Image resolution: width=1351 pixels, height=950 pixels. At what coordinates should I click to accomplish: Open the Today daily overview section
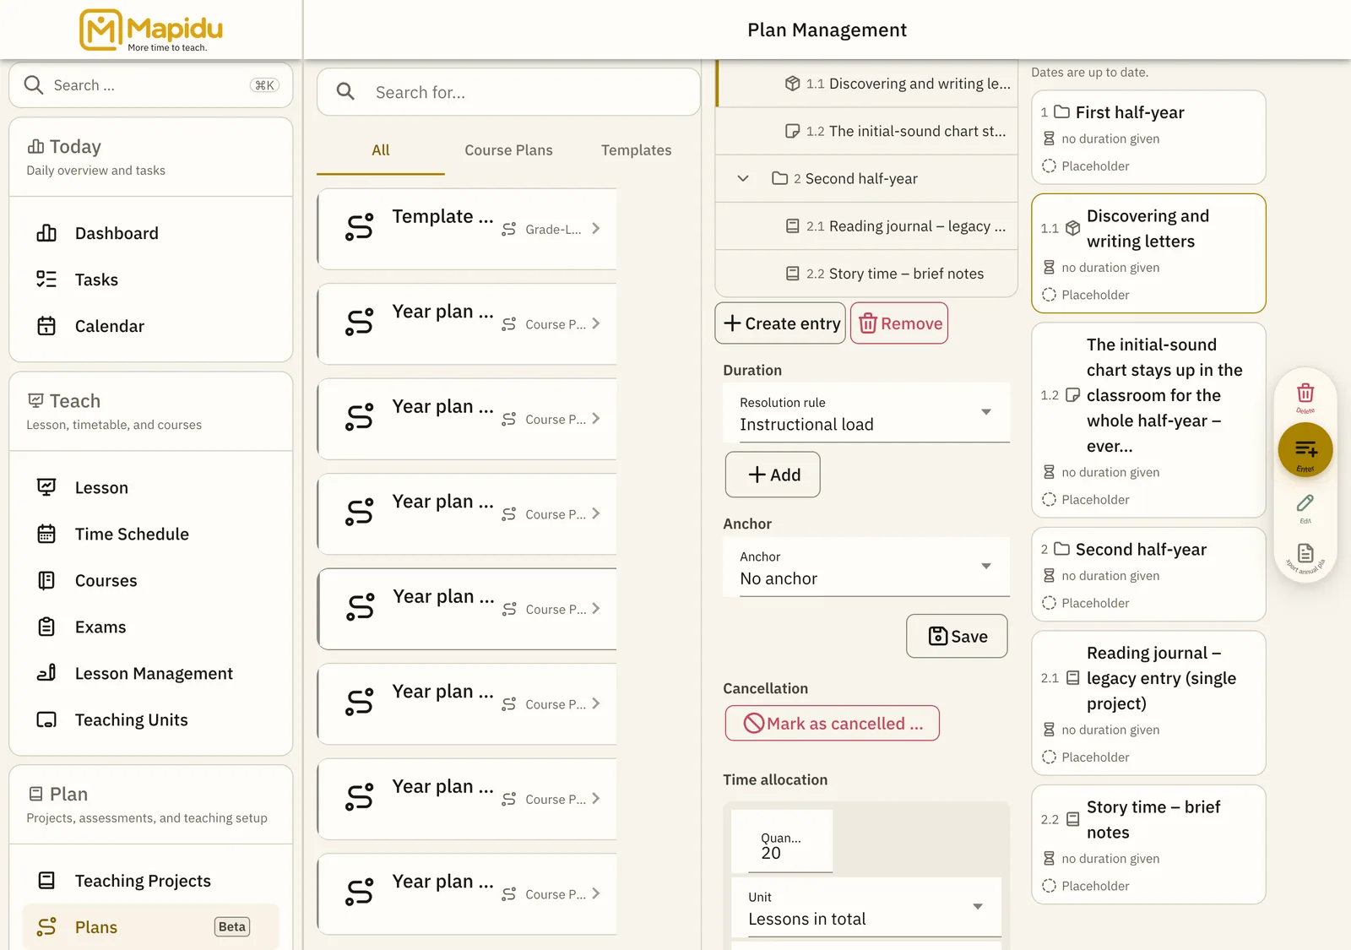(x=151, y=157)
